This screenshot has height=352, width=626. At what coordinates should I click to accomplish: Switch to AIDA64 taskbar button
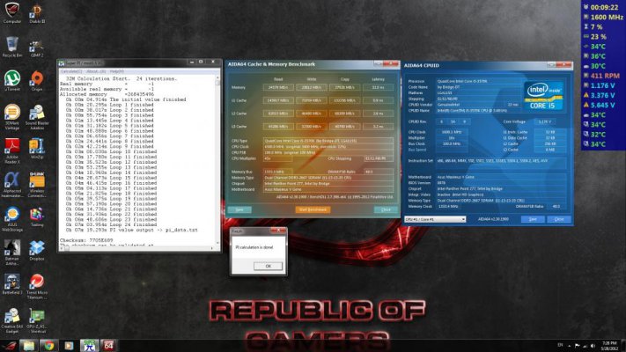point(108,346)
